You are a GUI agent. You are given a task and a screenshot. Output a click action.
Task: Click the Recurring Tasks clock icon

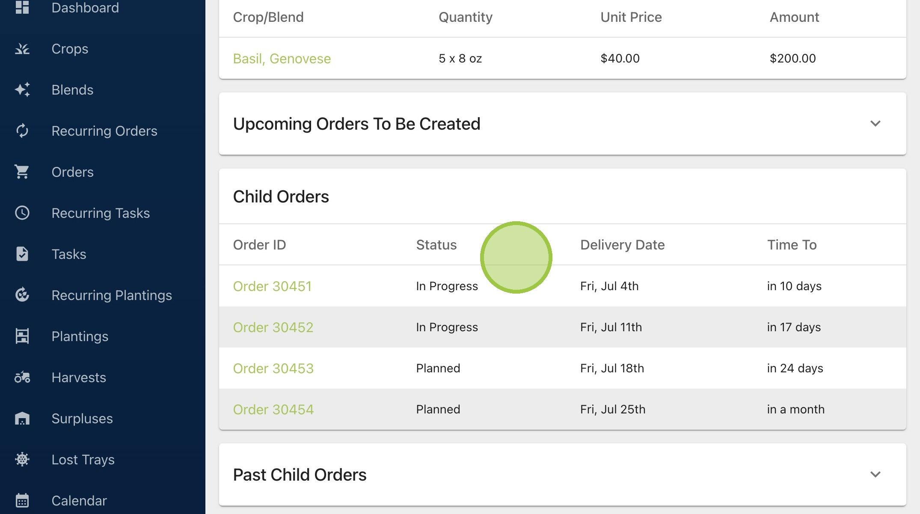22,213
